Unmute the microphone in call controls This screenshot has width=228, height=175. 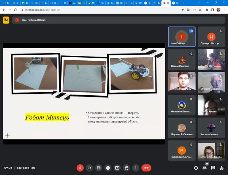coord(80,167)
